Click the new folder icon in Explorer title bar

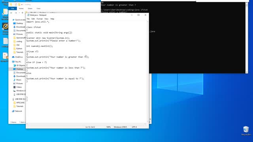tap(19, 4)
